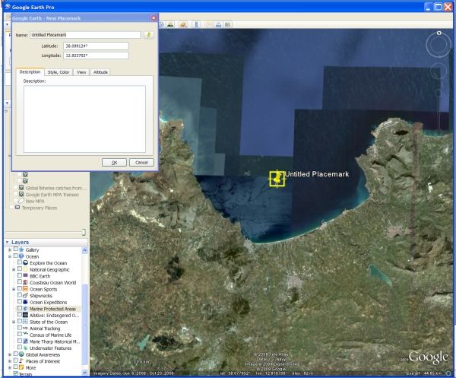456x378 pixels.
Task: Enable the Ocean layer checkbox
Action: point(16,256)
